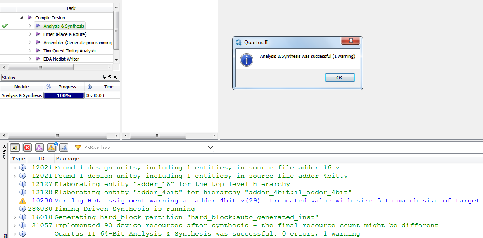Expand the Fitter (Place & Route) task
The width and height of the screenshot is (483, 238).
(30, 34)
